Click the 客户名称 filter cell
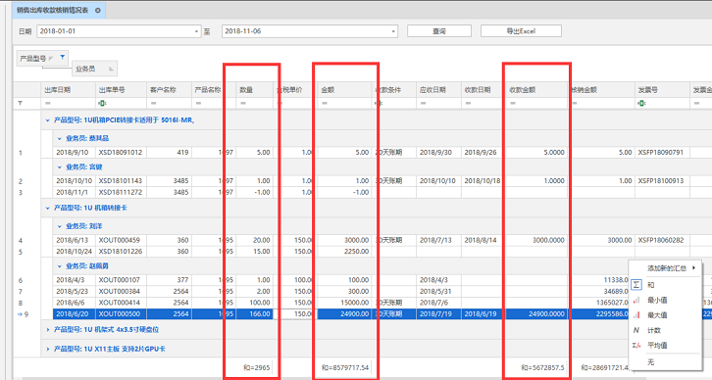 pos(169,104)
